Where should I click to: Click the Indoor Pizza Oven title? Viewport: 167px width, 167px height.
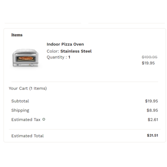(x=65, y=44)
